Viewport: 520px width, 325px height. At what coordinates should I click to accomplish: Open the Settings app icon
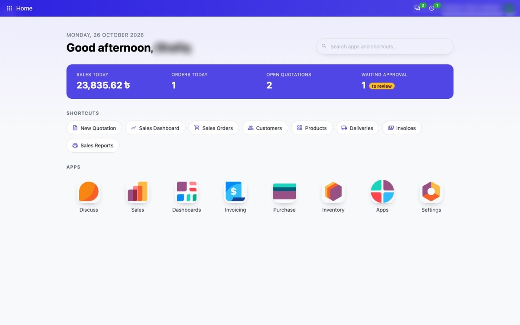(431, 191)
